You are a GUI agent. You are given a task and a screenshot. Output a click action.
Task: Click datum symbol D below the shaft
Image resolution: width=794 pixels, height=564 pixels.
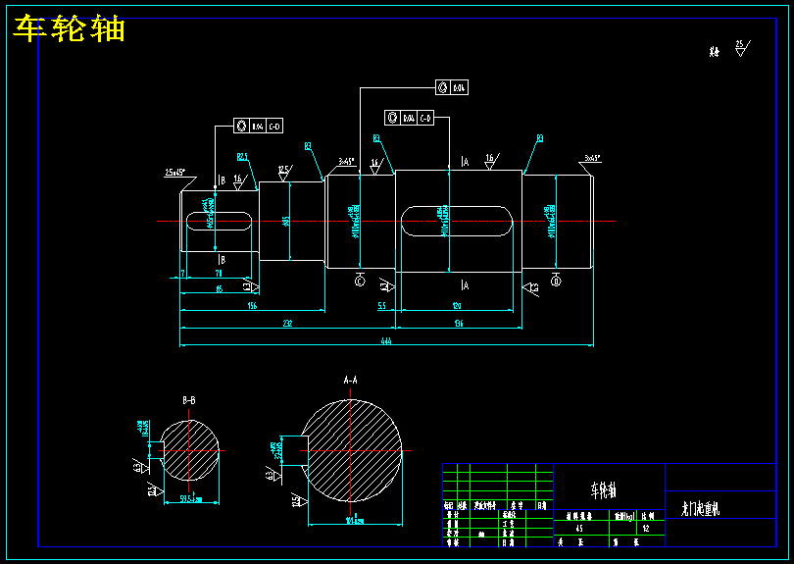point(556,281)
